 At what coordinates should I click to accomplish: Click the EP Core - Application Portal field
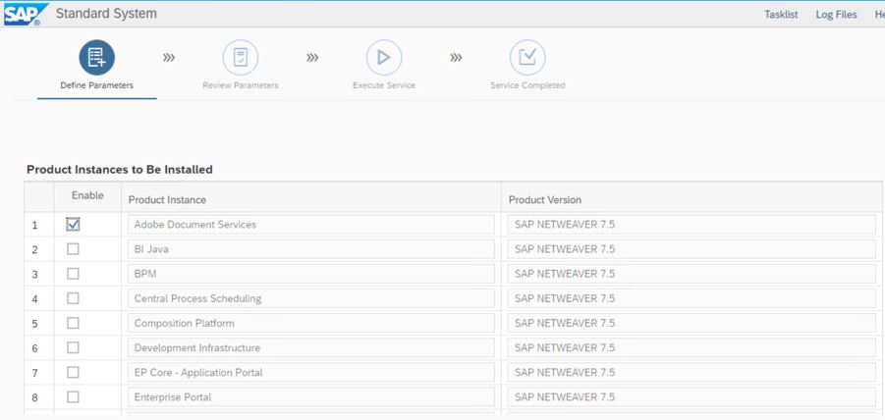[311, 373]
